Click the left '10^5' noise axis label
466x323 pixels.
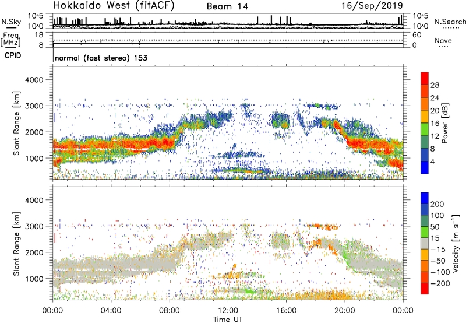(36, 16)
